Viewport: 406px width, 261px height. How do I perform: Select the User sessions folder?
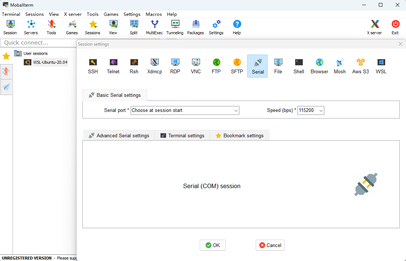point(31,53)
